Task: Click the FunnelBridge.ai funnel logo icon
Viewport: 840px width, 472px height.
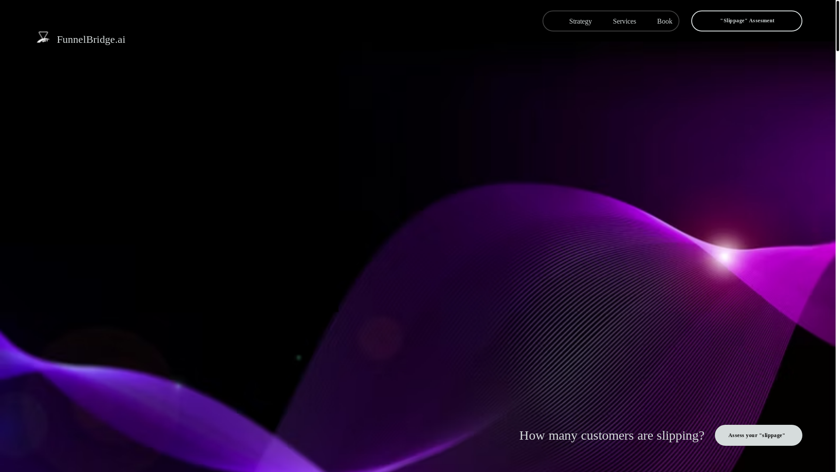Action: click(43, 37)
